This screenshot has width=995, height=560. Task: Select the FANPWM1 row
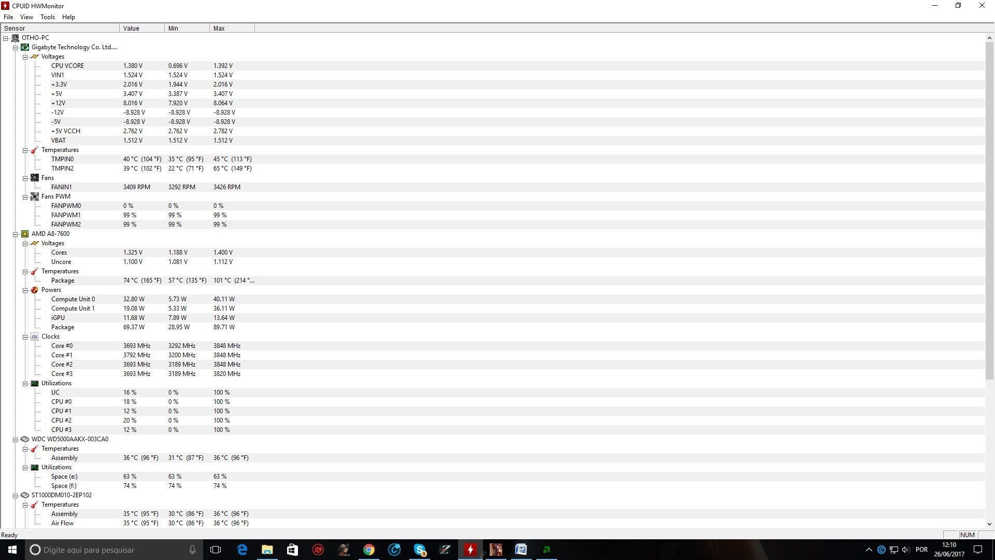[492, 215]
